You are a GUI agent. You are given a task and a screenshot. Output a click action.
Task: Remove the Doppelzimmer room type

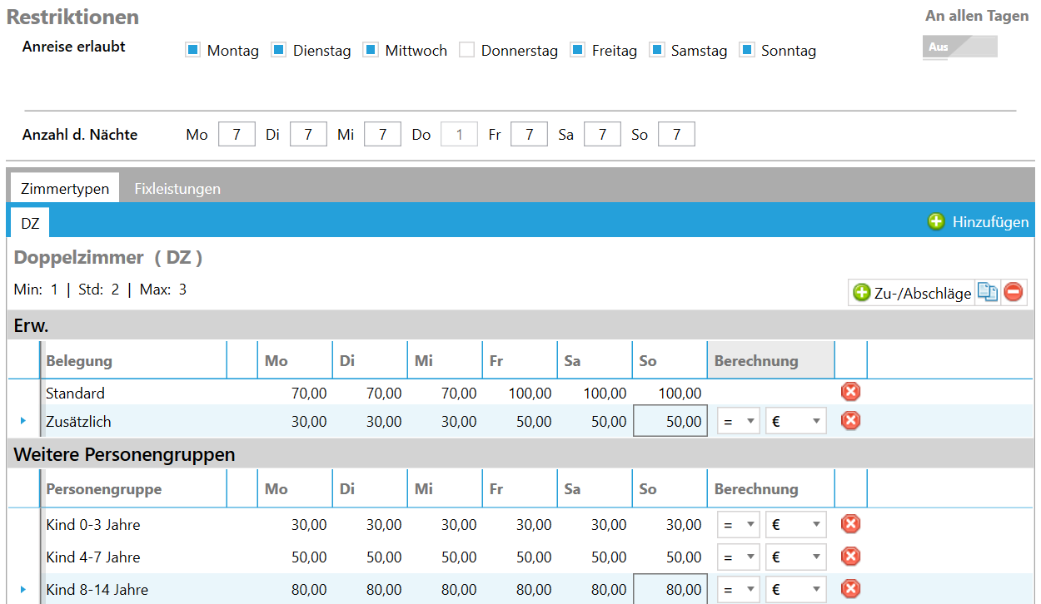coord(1014,292)
